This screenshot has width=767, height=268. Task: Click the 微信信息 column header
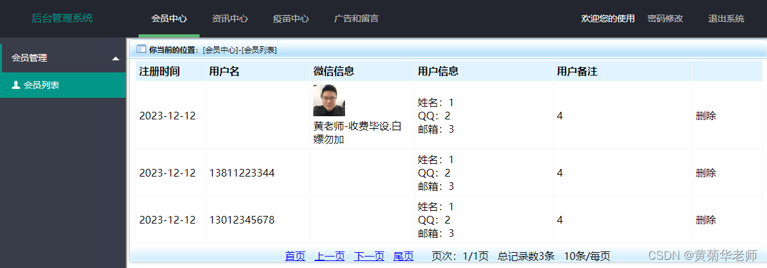pyautogui.click(x=334, y=71)
